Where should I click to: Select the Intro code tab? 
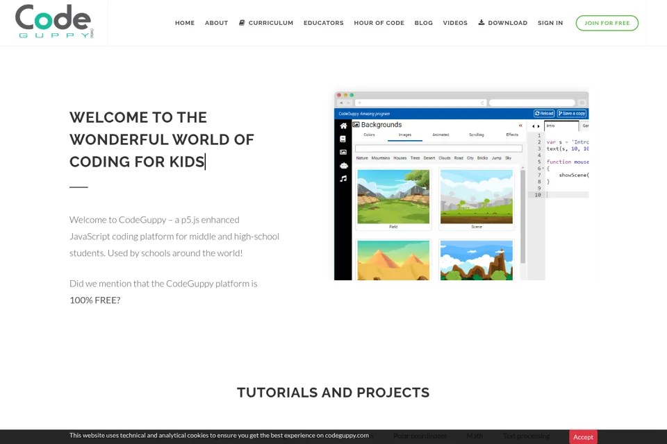click(x=561, y=126)
